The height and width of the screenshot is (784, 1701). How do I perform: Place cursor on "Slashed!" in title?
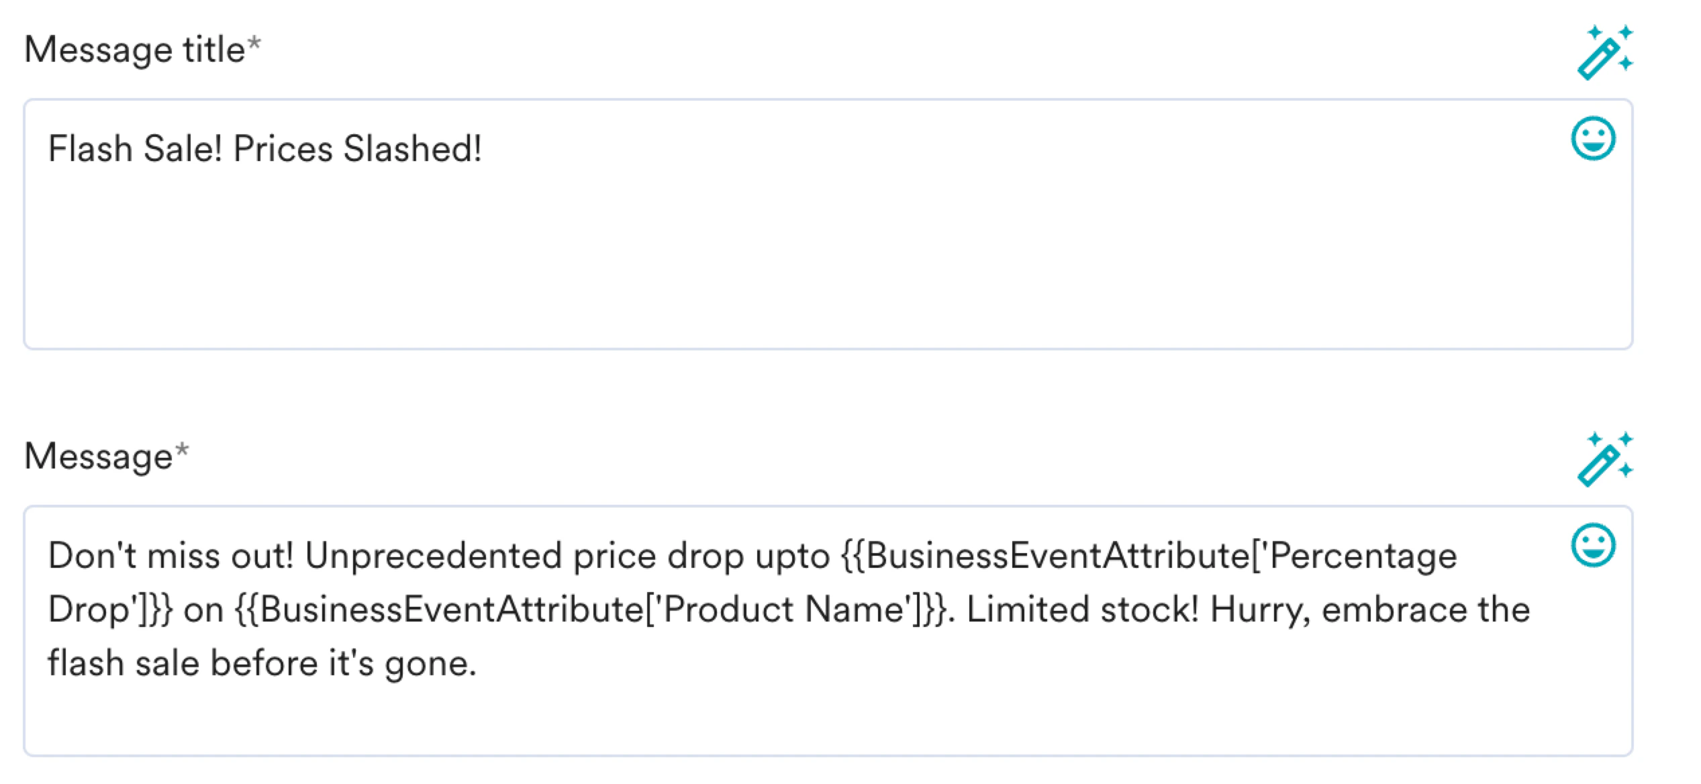click(x=411, y=148)
